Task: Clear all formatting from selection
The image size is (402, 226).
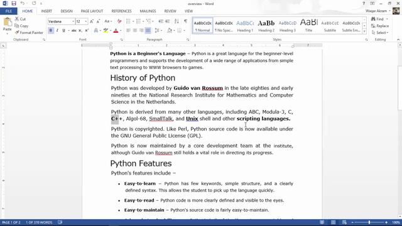Action: pos(119,21)
